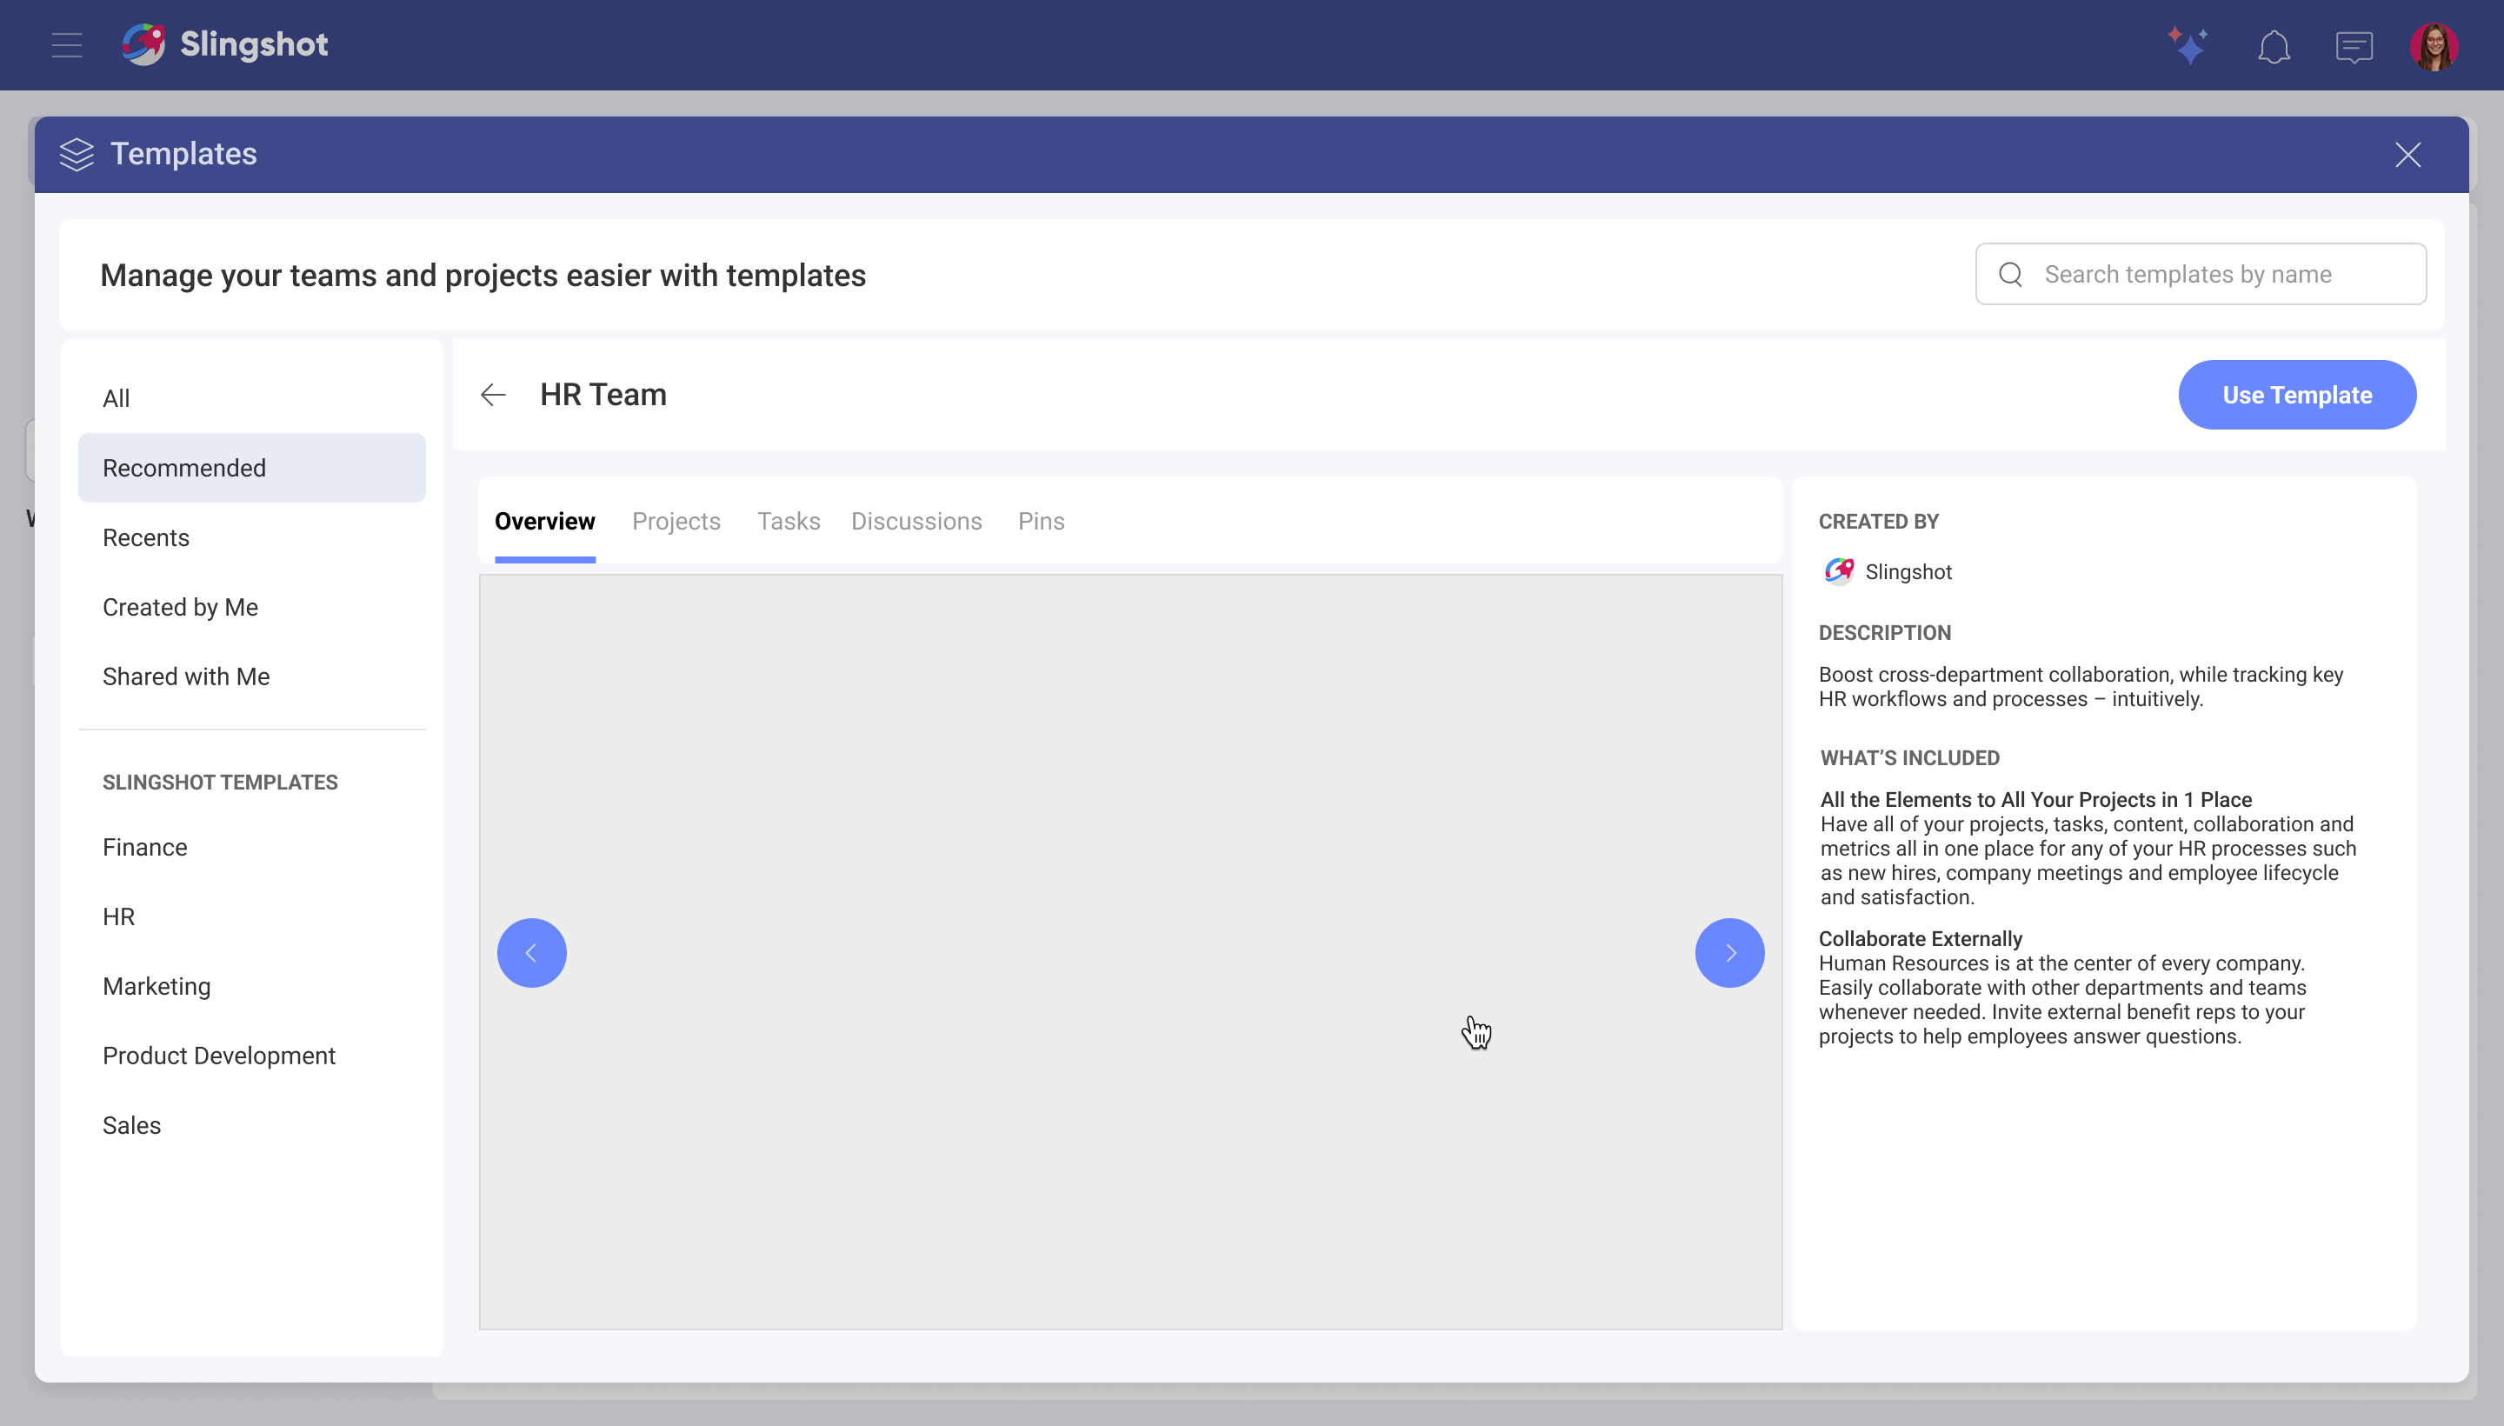Switch to the Overview tab
The height and width of the screenshot is (1426, 2504).
(x=544, y=521)
